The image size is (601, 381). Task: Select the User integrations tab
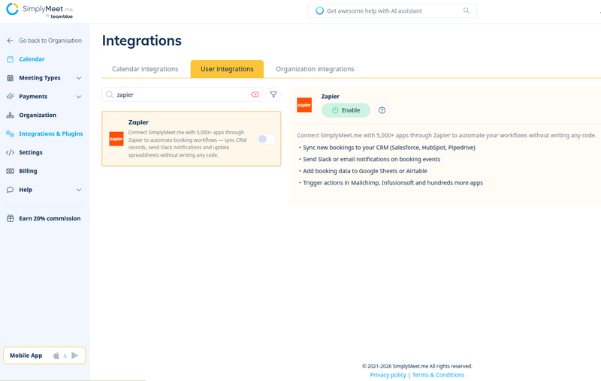(227, 69)
